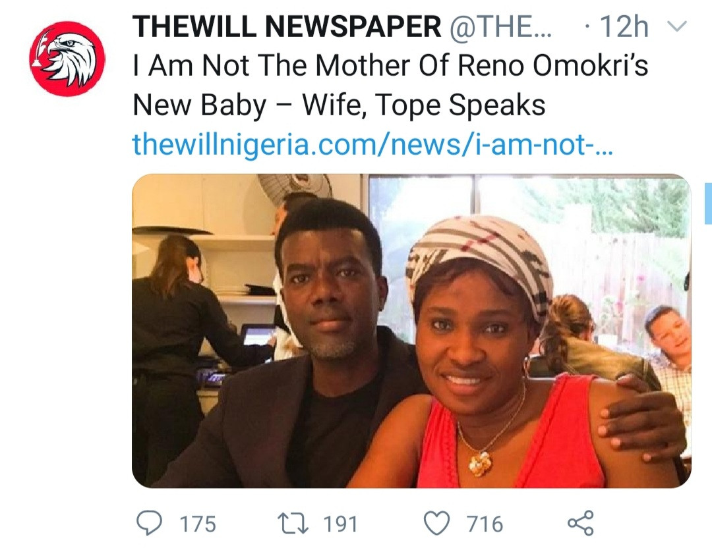Click the white area left of the reply icon
712x552 pixels.
point(68,523)
